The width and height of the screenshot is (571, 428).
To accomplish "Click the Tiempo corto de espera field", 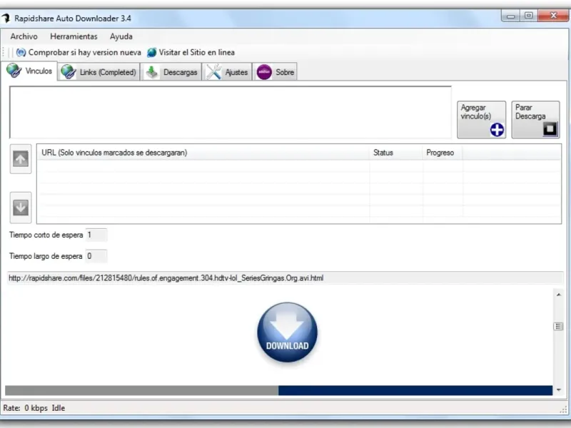I will pyautogui.click(x=96, y=235).
